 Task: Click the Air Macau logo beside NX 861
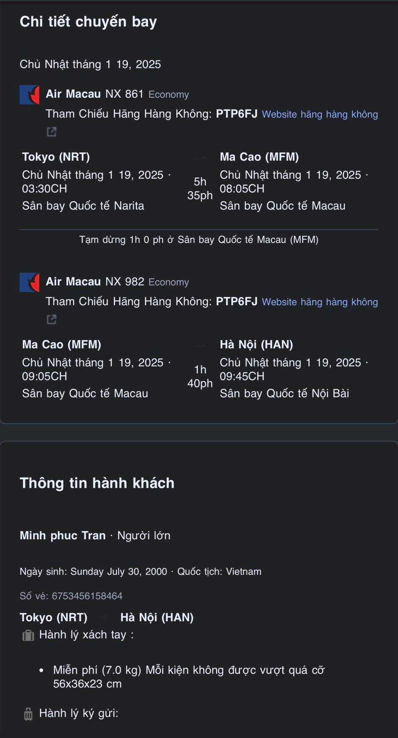point(30,95)
